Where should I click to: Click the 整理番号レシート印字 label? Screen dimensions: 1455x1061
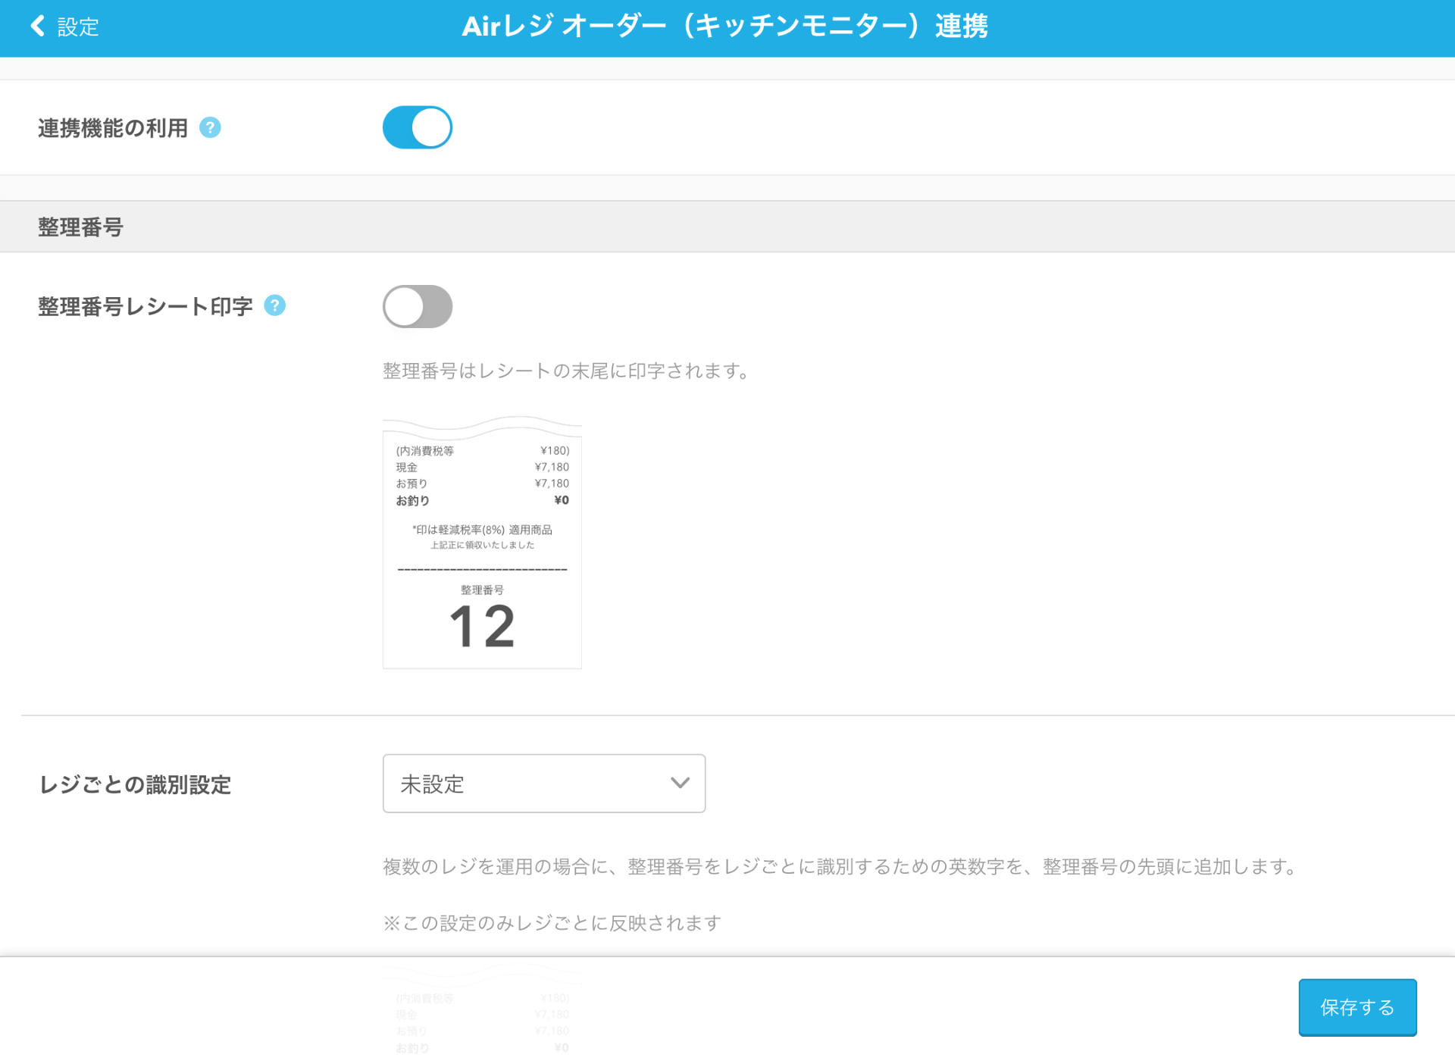point(145,306)
